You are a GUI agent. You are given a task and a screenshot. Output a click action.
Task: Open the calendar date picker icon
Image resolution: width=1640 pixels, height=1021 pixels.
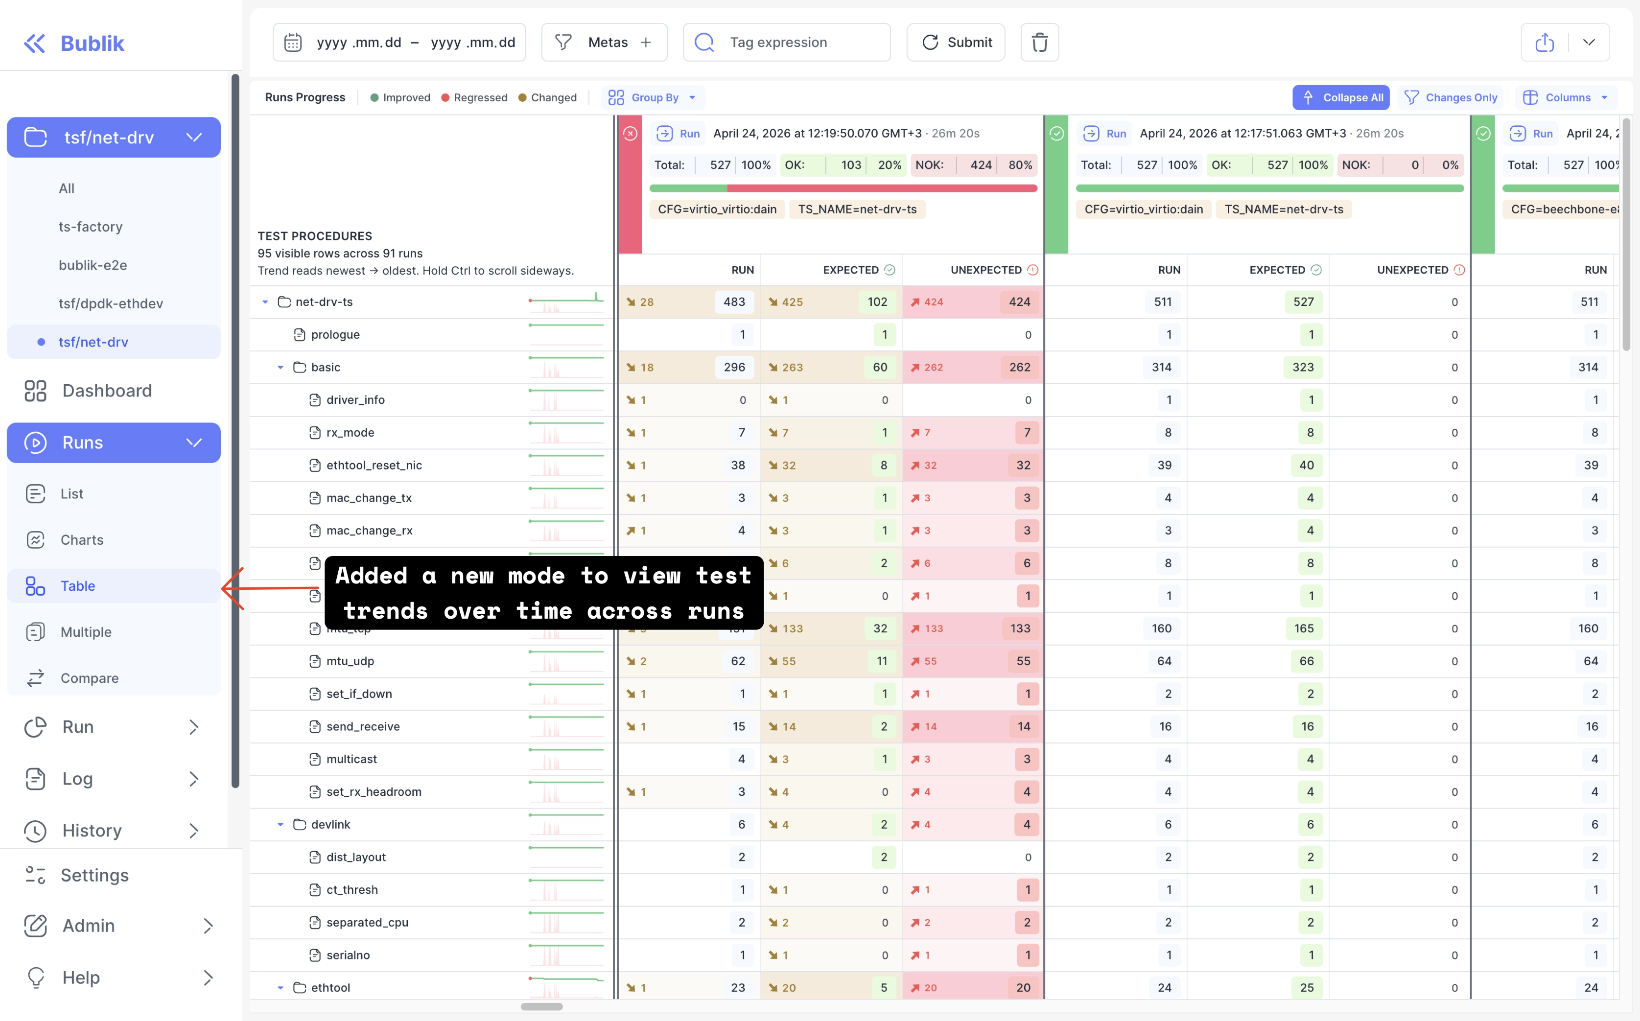292,43
